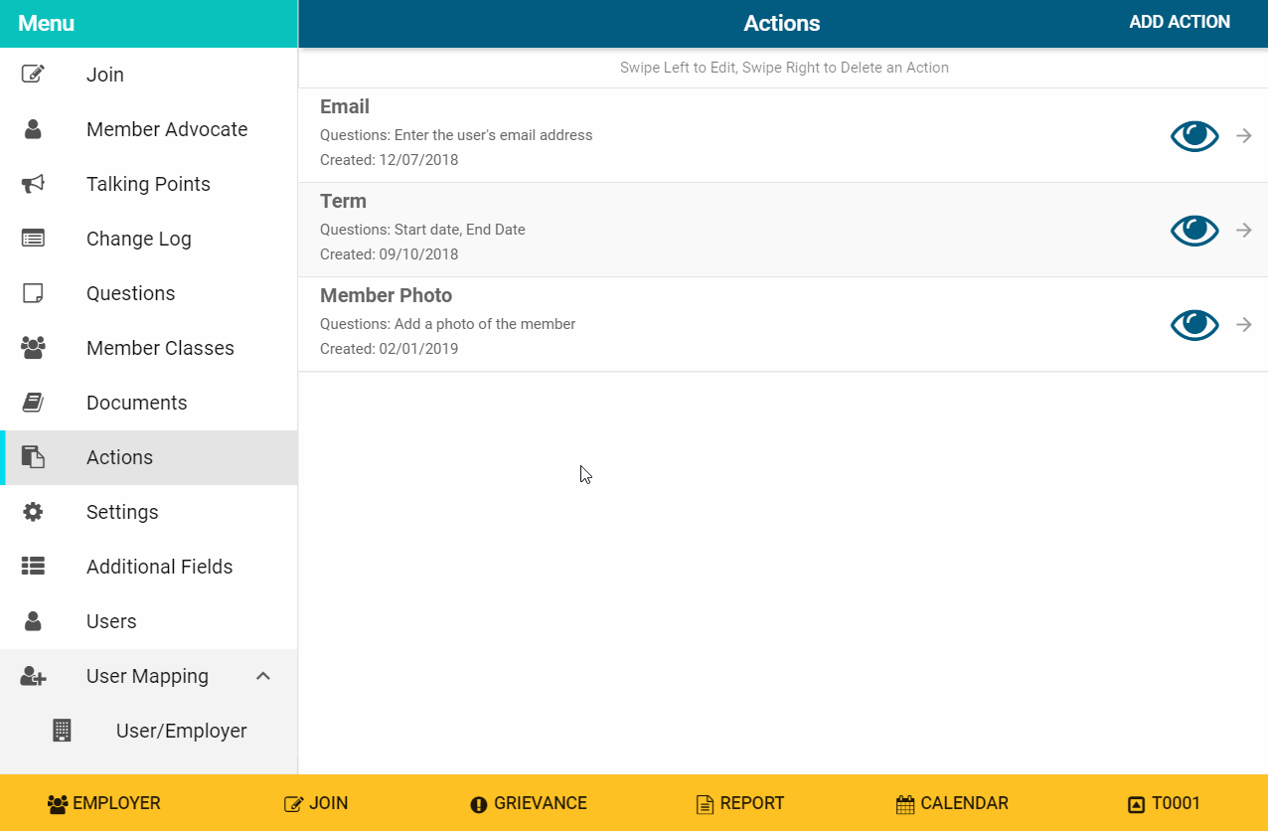Select the Term action row
The width and height of the screenshot is (1268, 831).
click(696, 230)
